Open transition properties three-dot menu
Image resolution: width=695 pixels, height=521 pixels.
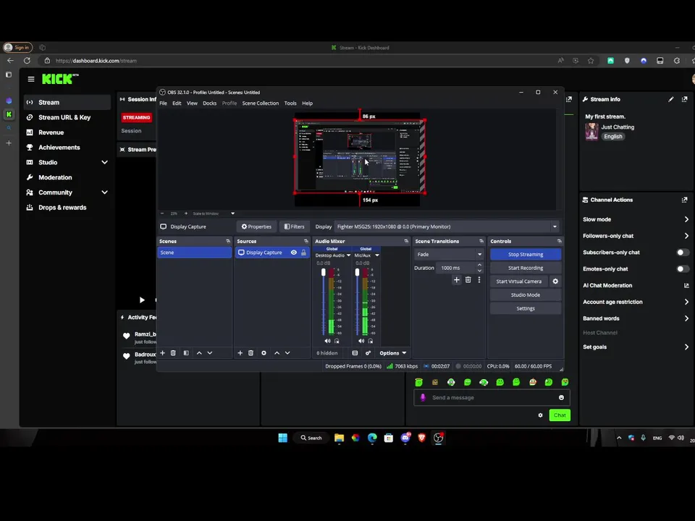[479, 279]
